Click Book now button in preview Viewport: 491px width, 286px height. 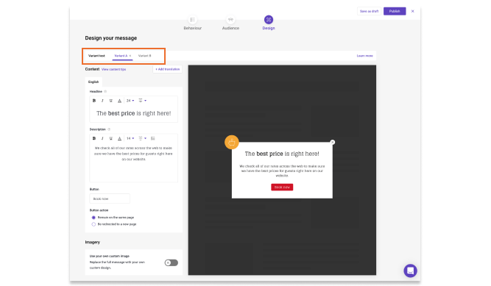pos(282,187)
